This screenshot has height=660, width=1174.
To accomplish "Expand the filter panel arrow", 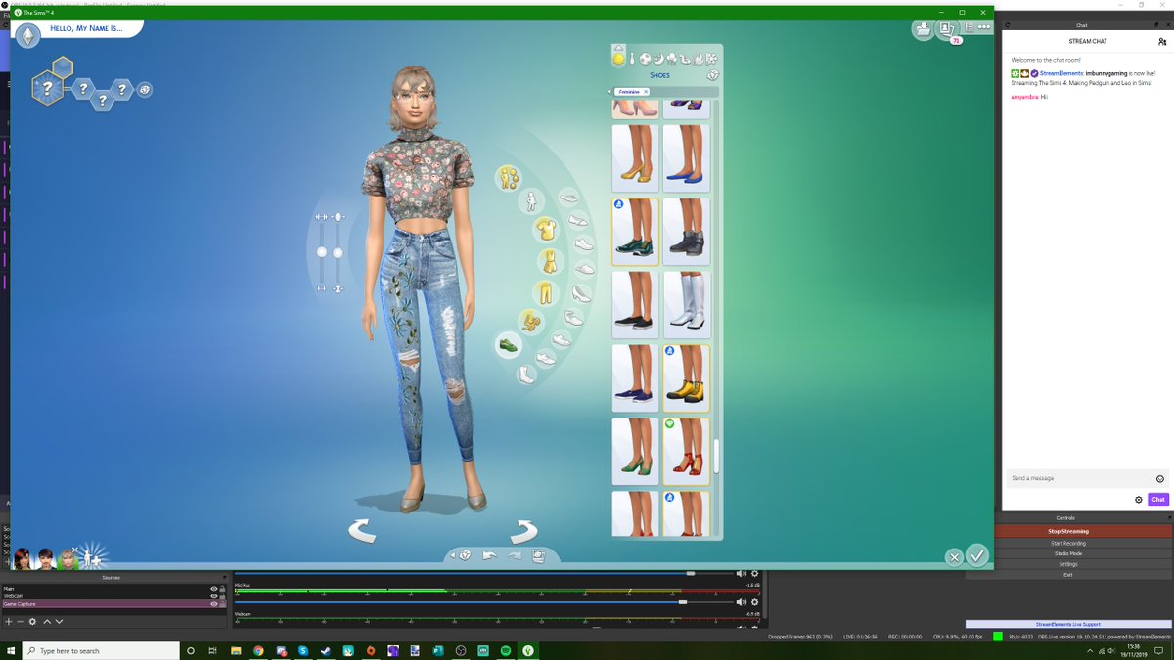I will click(x=609, y=92).
